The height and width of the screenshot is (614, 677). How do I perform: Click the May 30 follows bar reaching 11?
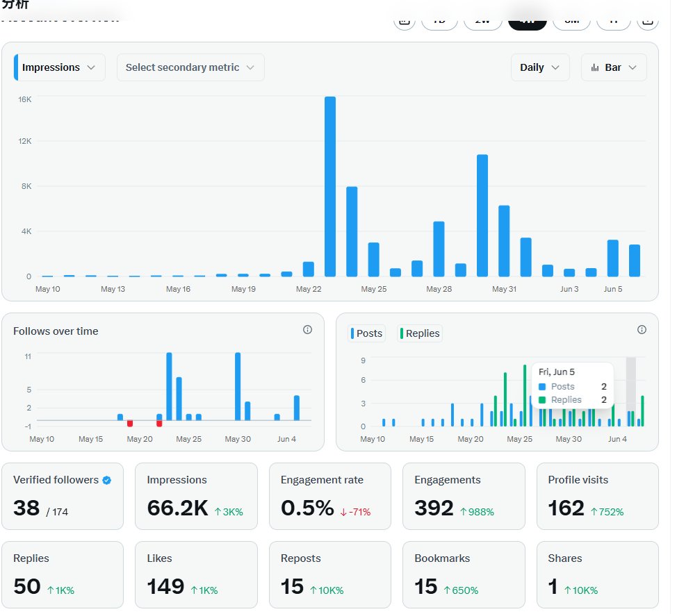pos(238,386)
